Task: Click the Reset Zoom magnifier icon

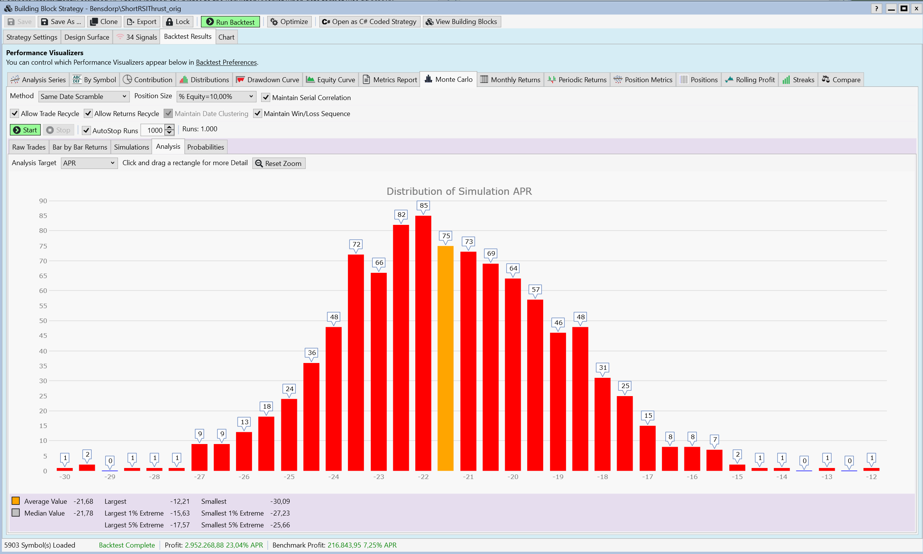Action: 259,163
